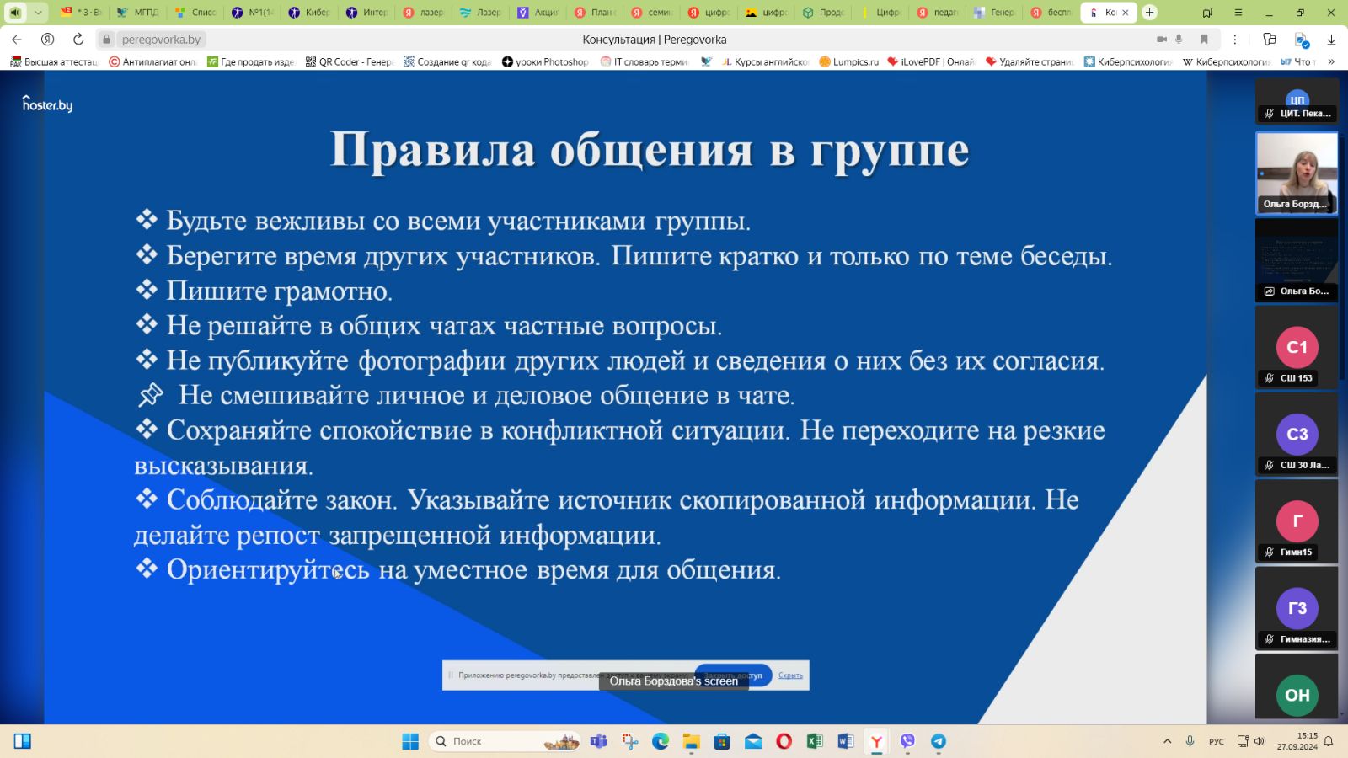Switch input language 'РУС' in tray
Image resolution: width=1348 pixels, height=758 pixels.
pos(1217,741)
